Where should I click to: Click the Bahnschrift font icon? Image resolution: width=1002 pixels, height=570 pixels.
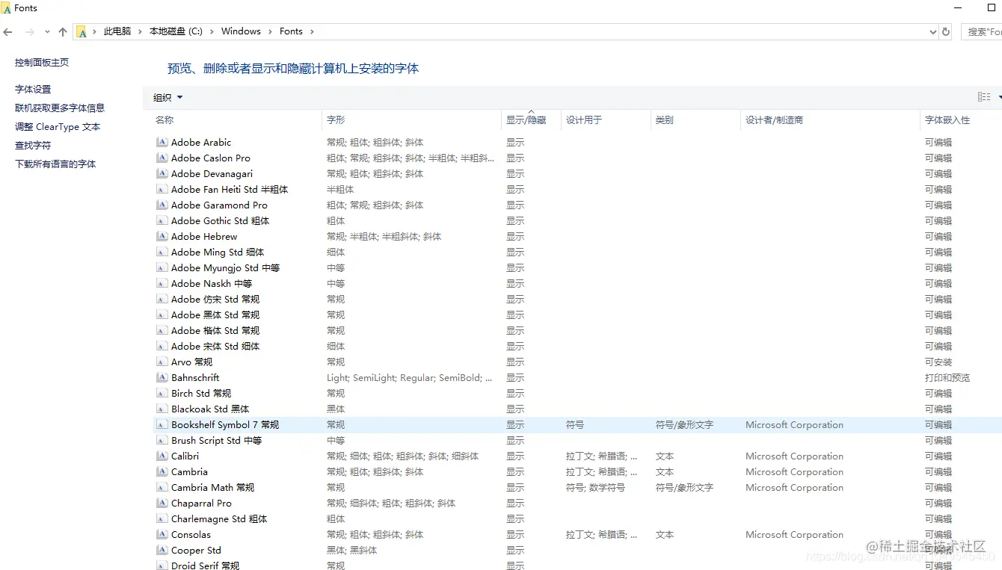tap(162, 377)
